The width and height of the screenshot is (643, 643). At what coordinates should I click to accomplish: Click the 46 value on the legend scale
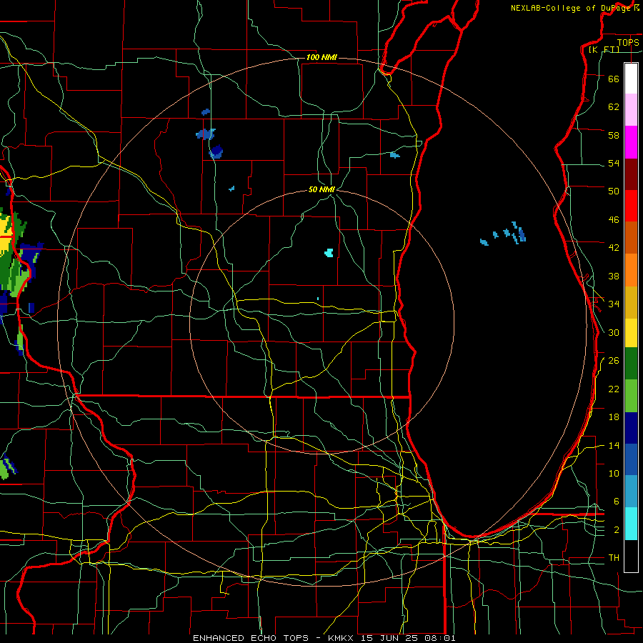point(614,220)
